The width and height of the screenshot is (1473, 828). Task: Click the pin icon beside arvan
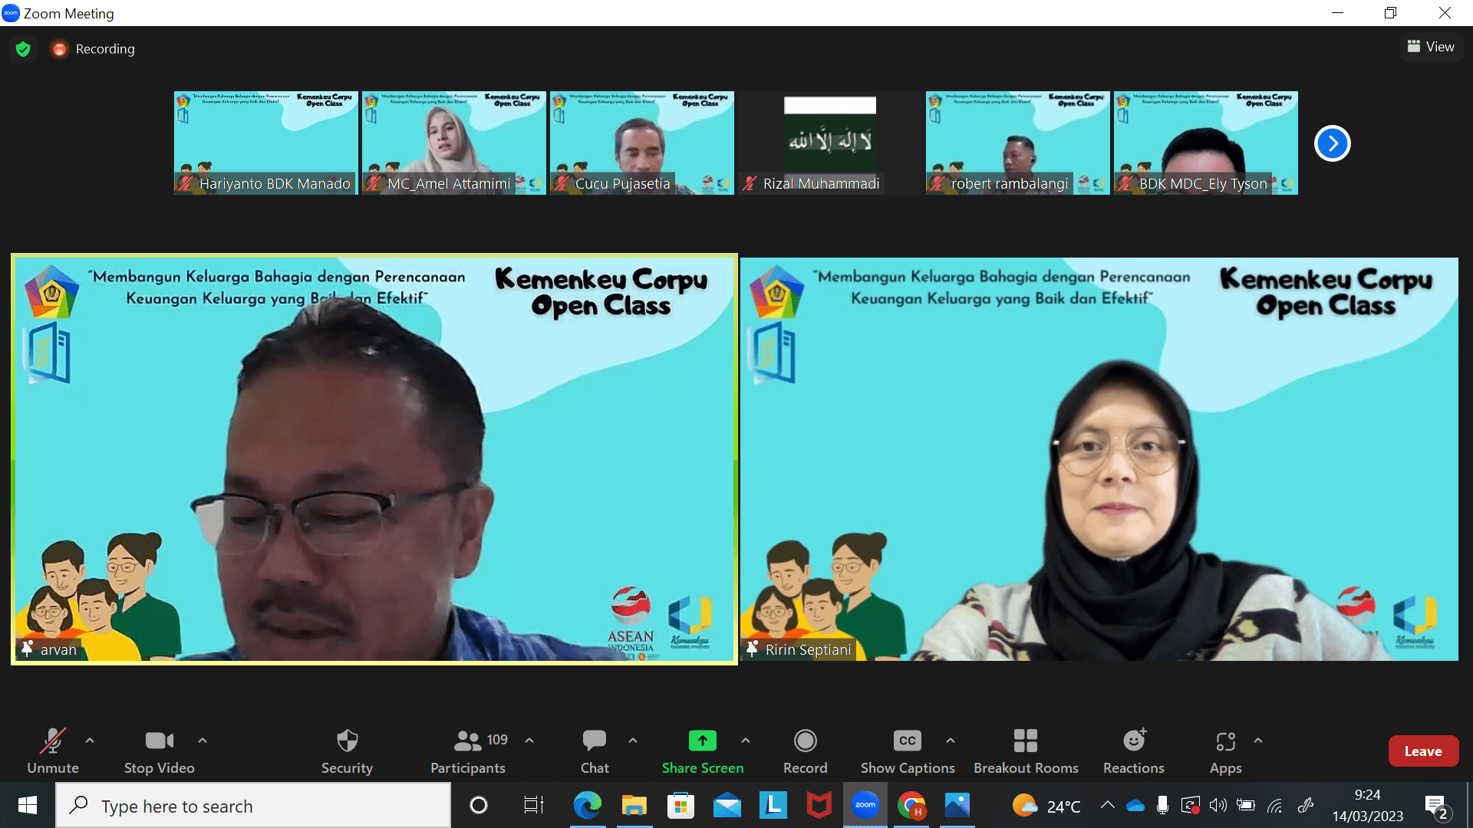(28, 649)
